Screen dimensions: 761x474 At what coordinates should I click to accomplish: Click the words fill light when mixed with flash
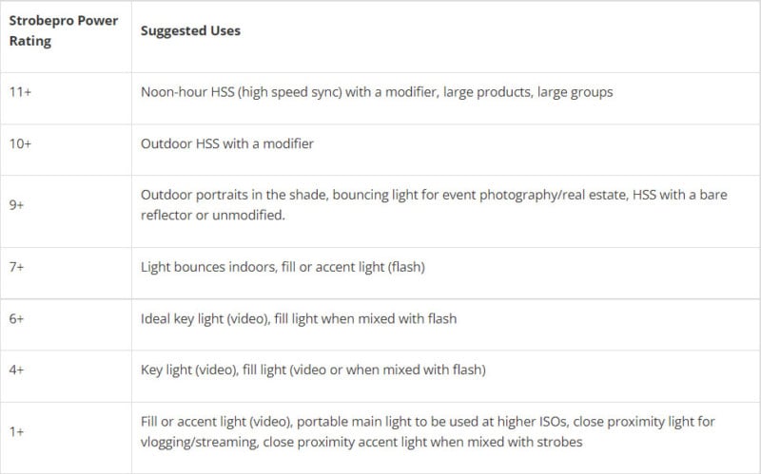click(x=365, y=319)
